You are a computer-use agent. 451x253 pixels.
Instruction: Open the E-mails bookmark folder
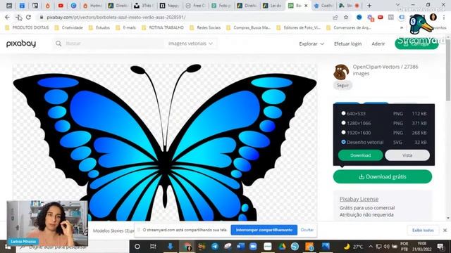coord(125,27)
